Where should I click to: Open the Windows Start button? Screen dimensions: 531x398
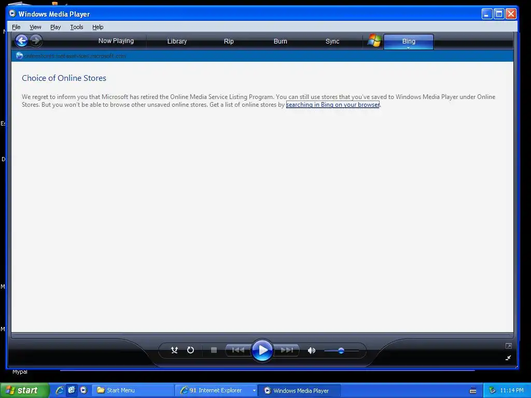click(25, 390)
